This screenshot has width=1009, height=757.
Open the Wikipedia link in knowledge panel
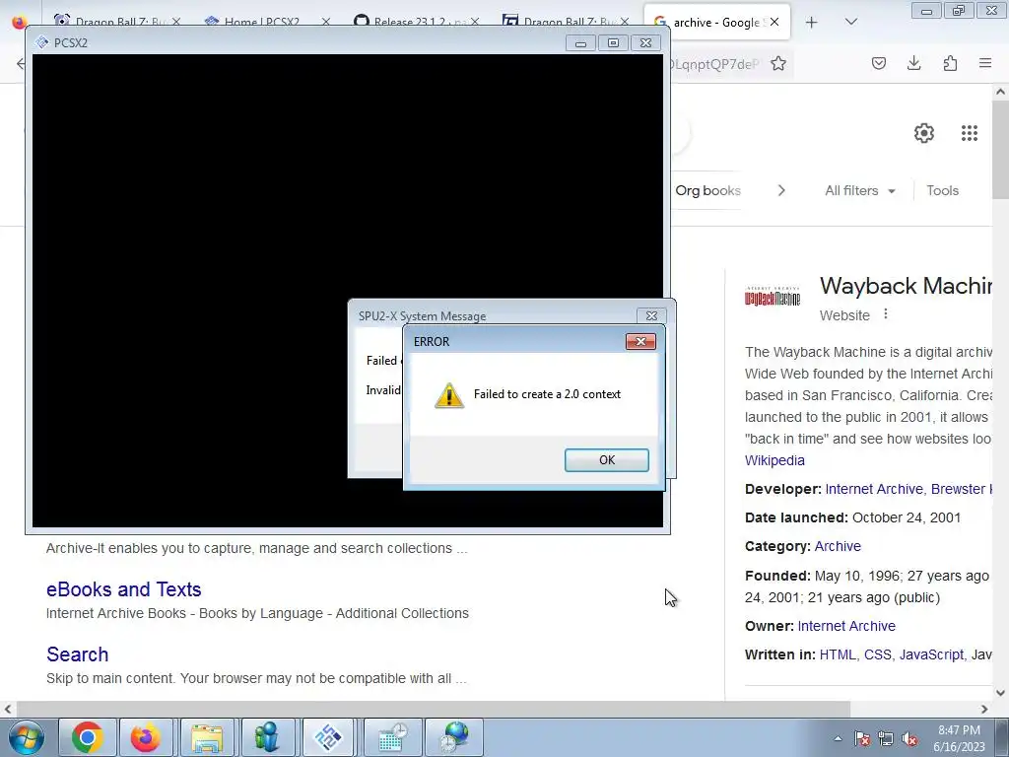[x=774, y=460]
